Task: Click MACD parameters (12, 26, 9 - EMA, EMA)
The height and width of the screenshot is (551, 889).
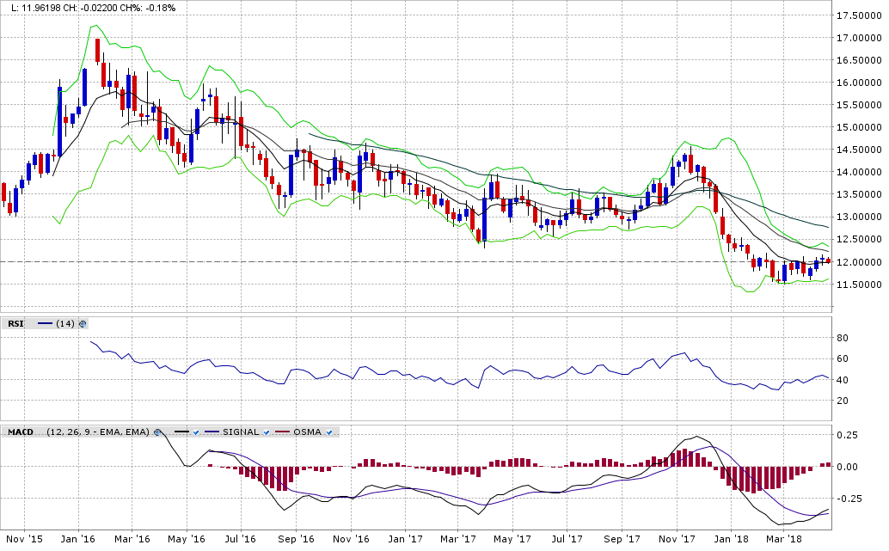Action: pyautogui.click(x=99, y=432)
